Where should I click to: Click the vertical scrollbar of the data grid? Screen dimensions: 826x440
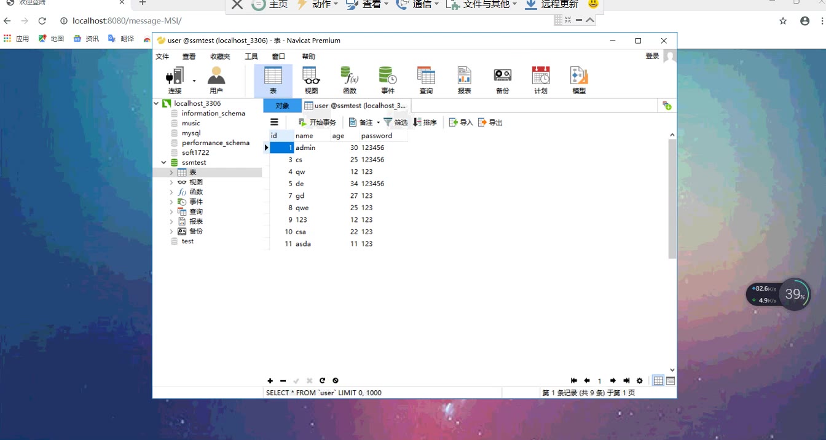672,197
